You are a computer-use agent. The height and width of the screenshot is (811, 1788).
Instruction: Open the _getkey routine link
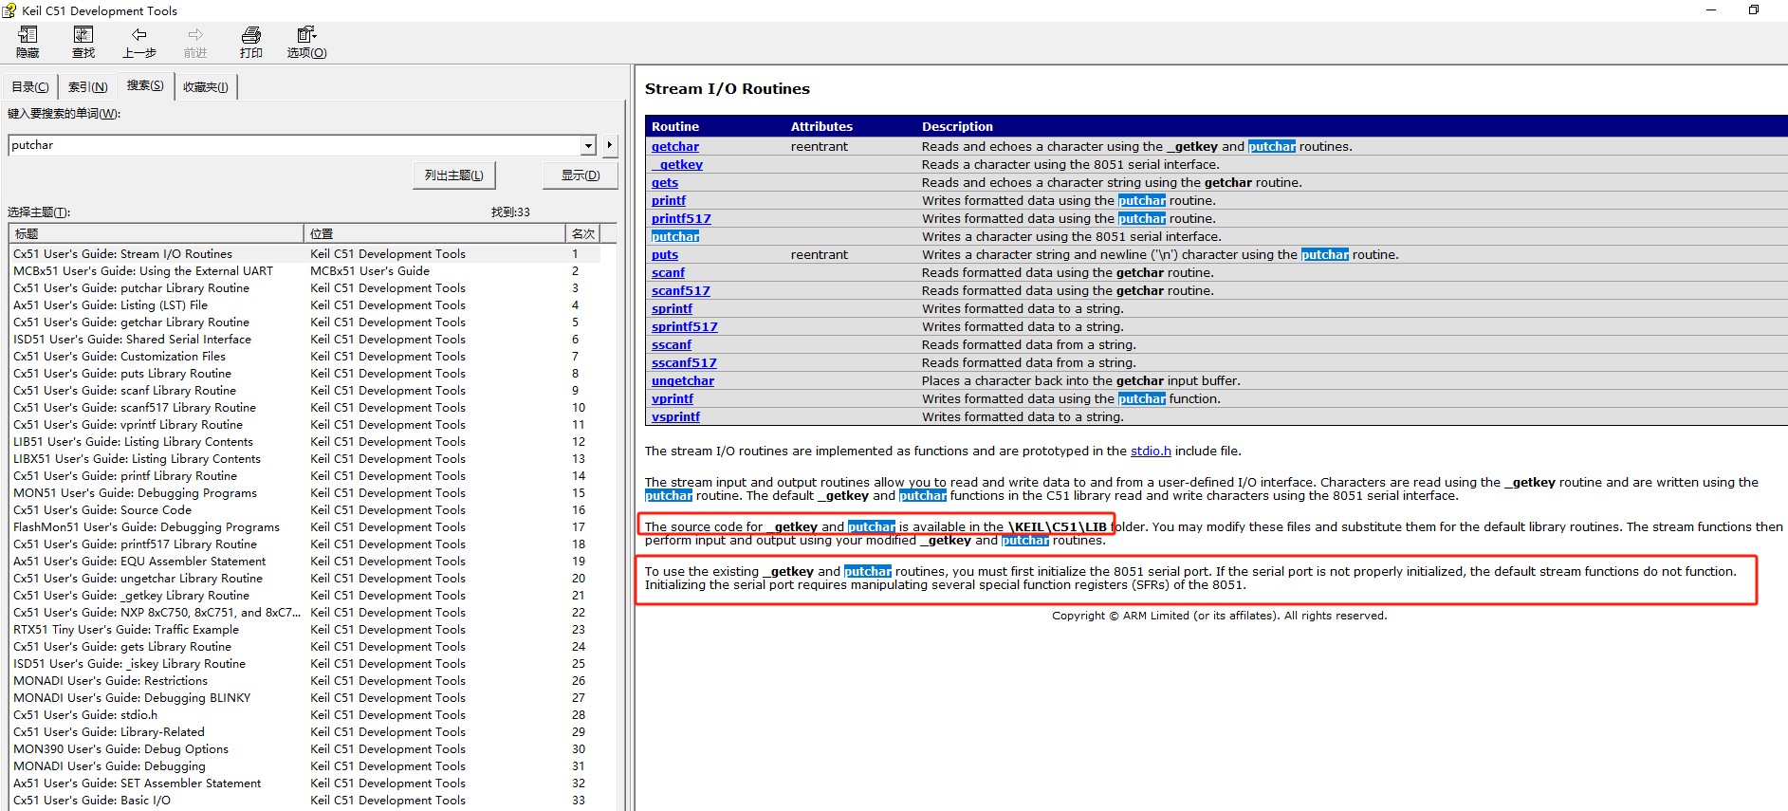tap(677, 165)
